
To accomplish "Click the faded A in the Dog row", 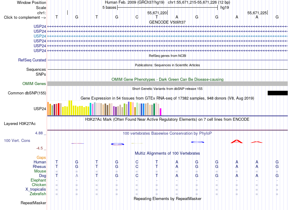I will coord(77,176).
